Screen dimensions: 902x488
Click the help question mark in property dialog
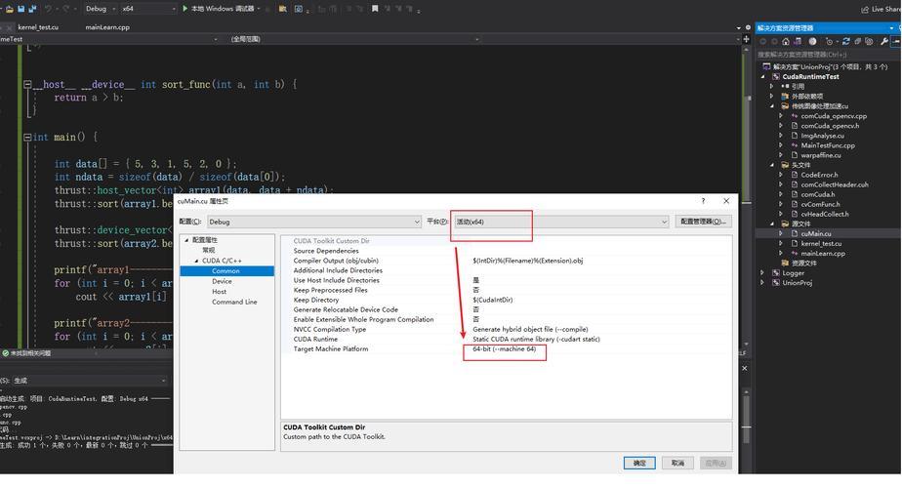click(703, 201)
